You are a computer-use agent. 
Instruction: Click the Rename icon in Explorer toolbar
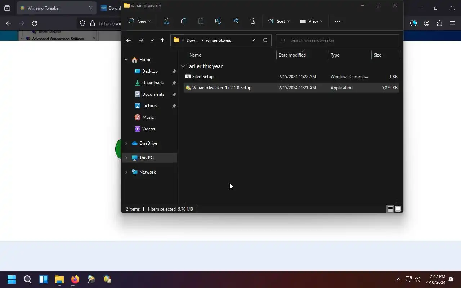point(218,21)
